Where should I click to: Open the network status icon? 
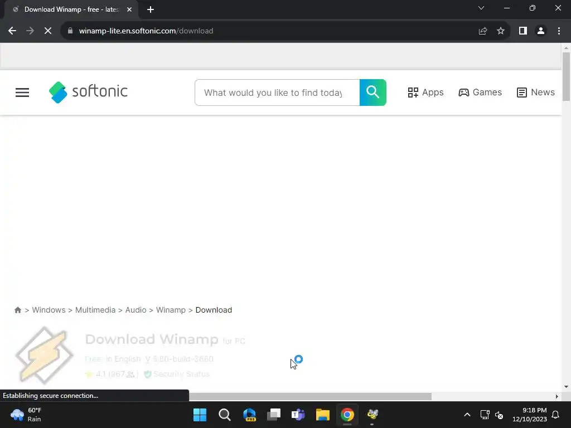click(x=485, y=415)
